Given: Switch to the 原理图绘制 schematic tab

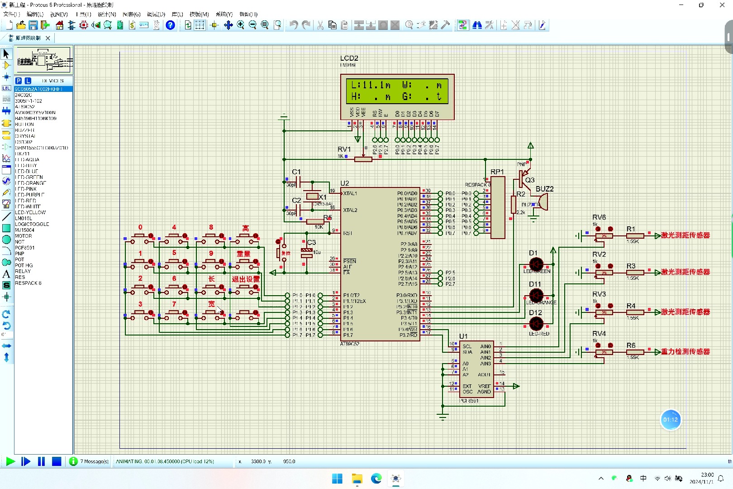Looking at the screenshot, I should [x=28, y=38].
